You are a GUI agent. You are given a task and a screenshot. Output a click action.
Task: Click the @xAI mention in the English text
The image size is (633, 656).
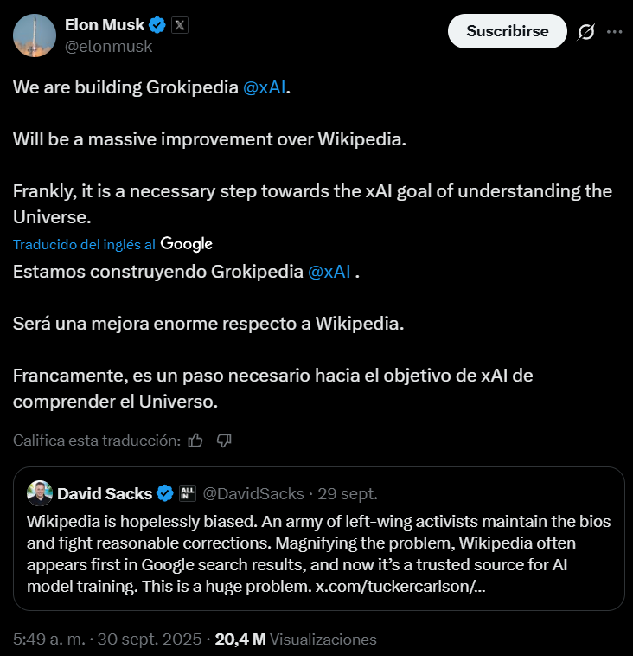pos(265,88)
